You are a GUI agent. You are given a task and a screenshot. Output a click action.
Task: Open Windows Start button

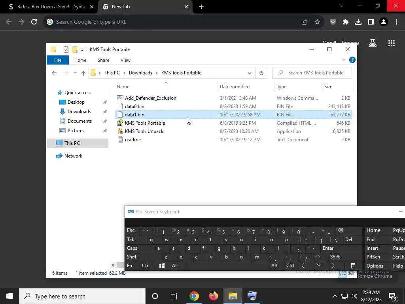9,296
